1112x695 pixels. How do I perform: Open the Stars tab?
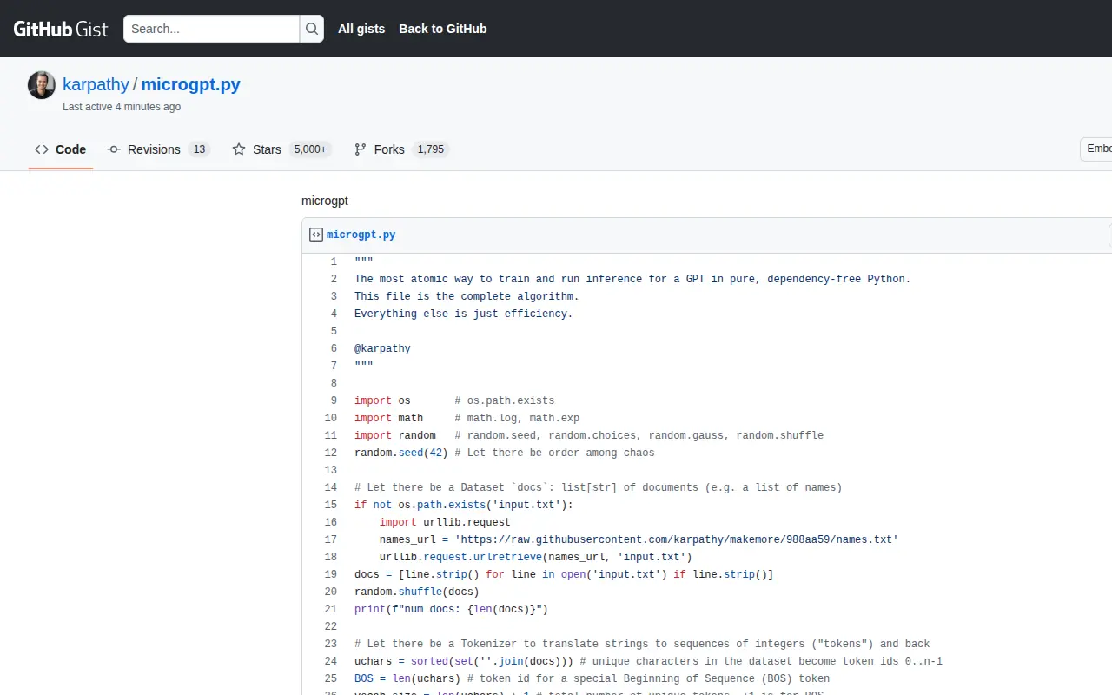(267, 149)
